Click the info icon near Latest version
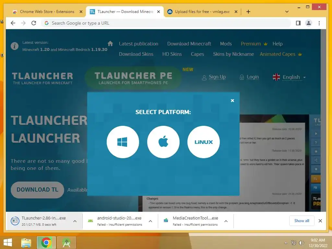Image resolution: width=332 pixels, height=249 pixels. pyautogui.click(x=14, y=46)
